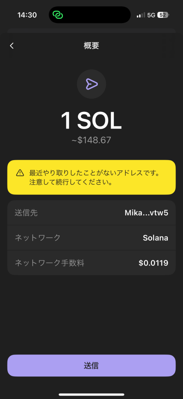
Task: Tap the purple 送信 button
Action: [91, 365]
